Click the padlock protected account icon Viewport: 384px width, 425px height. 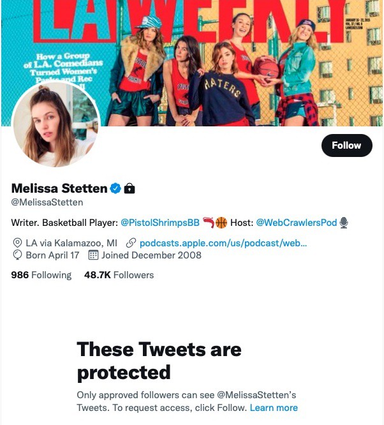(129, 188)
